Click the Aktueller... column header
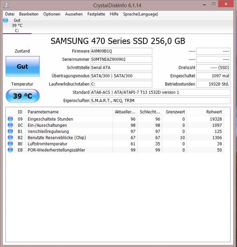 tap(125, 112)
